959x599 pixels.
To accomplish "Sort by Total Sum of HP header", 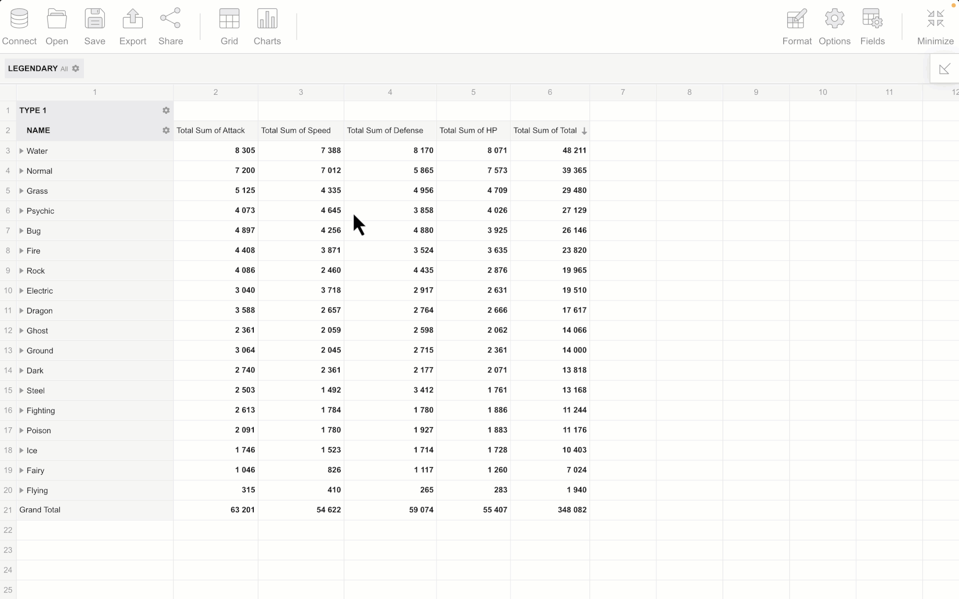I will click(x=474, y=130).
